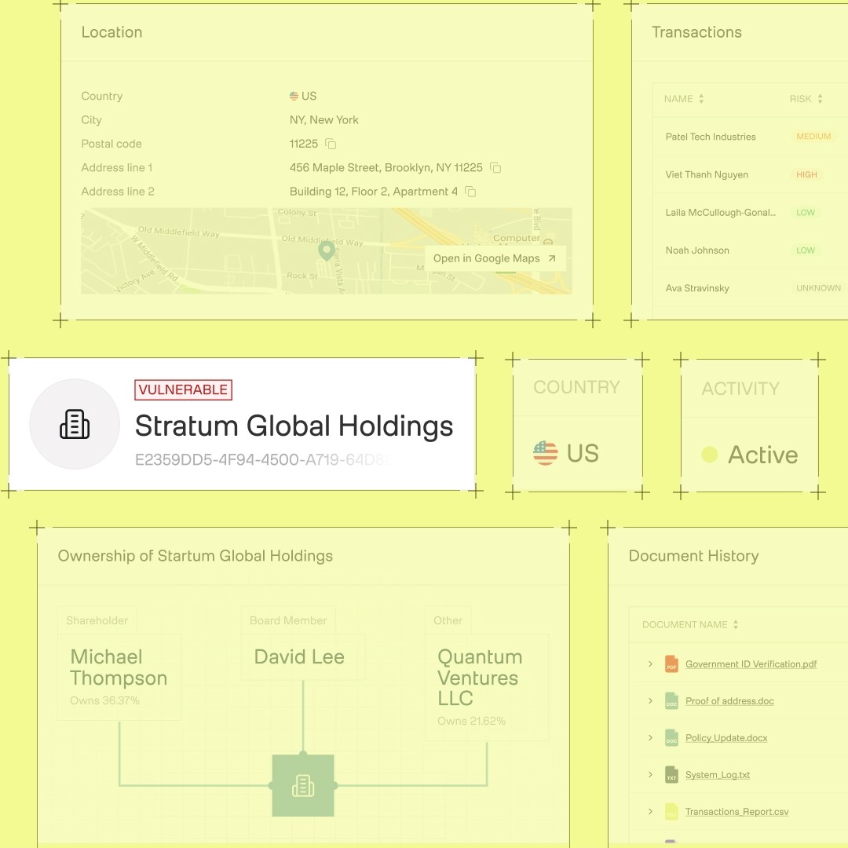Click DOC icon of Proof of address
The height and width of the screenshot is (848, 848).
tap(671, 700)
